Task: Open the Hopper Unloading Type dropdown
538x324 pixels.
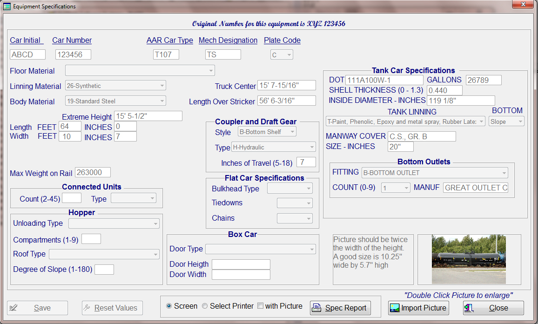Action: [114, 223]
